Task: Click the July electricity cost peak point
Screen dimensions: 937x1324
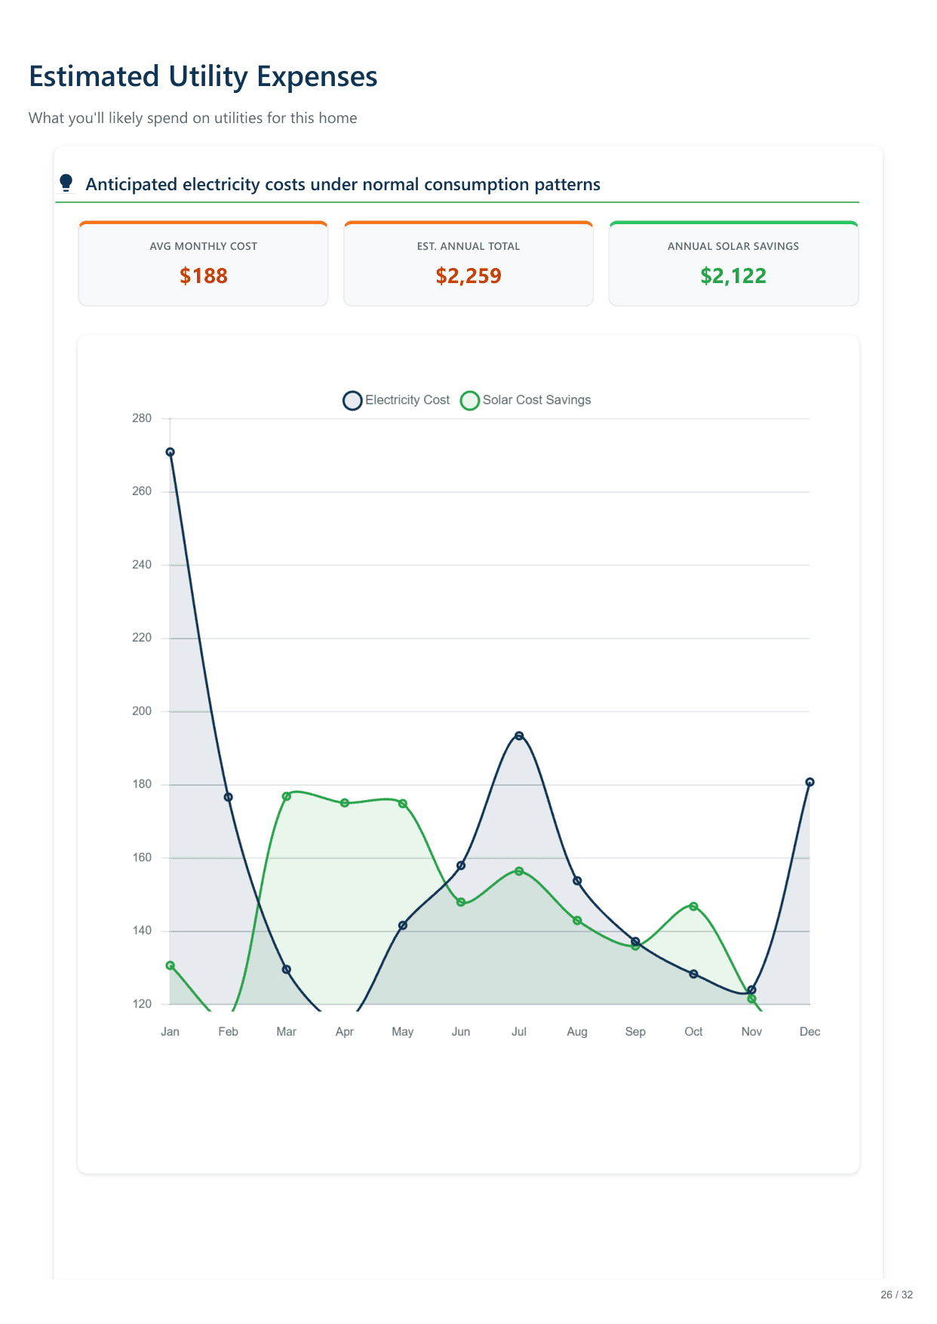Action: [x=519, y=736]
